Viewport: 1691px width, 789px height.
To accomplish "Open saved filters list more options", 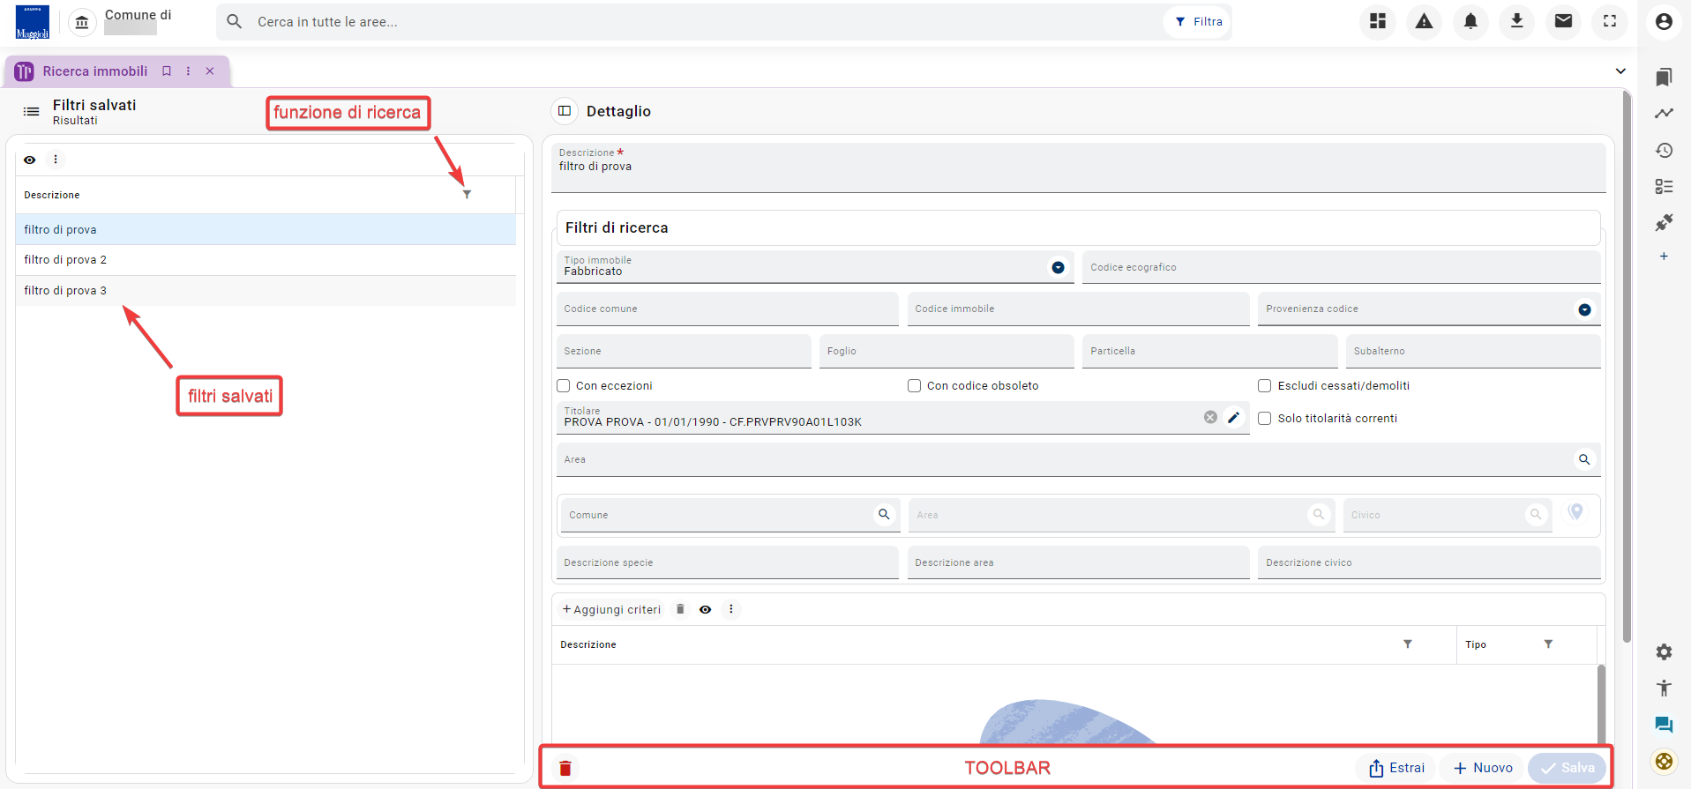I will coord(56,160).
